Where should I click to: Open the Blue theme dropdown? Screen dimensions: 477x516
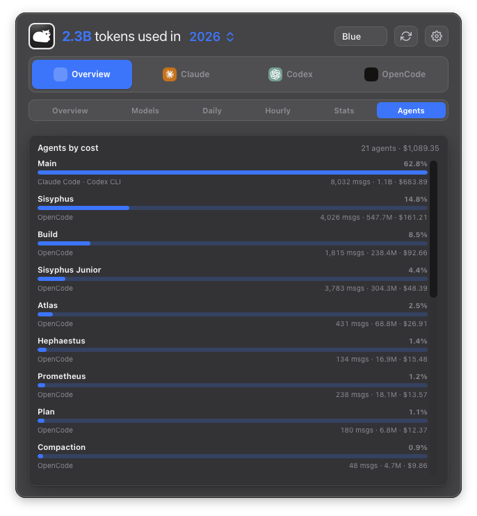tap(361, 36)
